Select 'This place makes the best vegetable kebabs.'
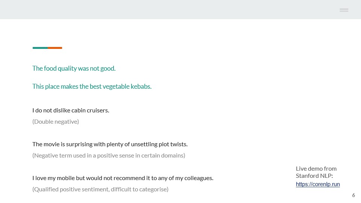This screenshot has height=203, width=361. (92, 86)
